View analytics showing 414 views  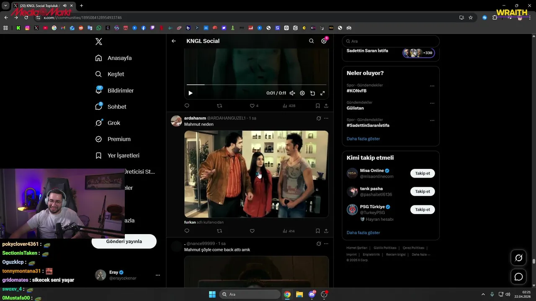coord(289,231)
